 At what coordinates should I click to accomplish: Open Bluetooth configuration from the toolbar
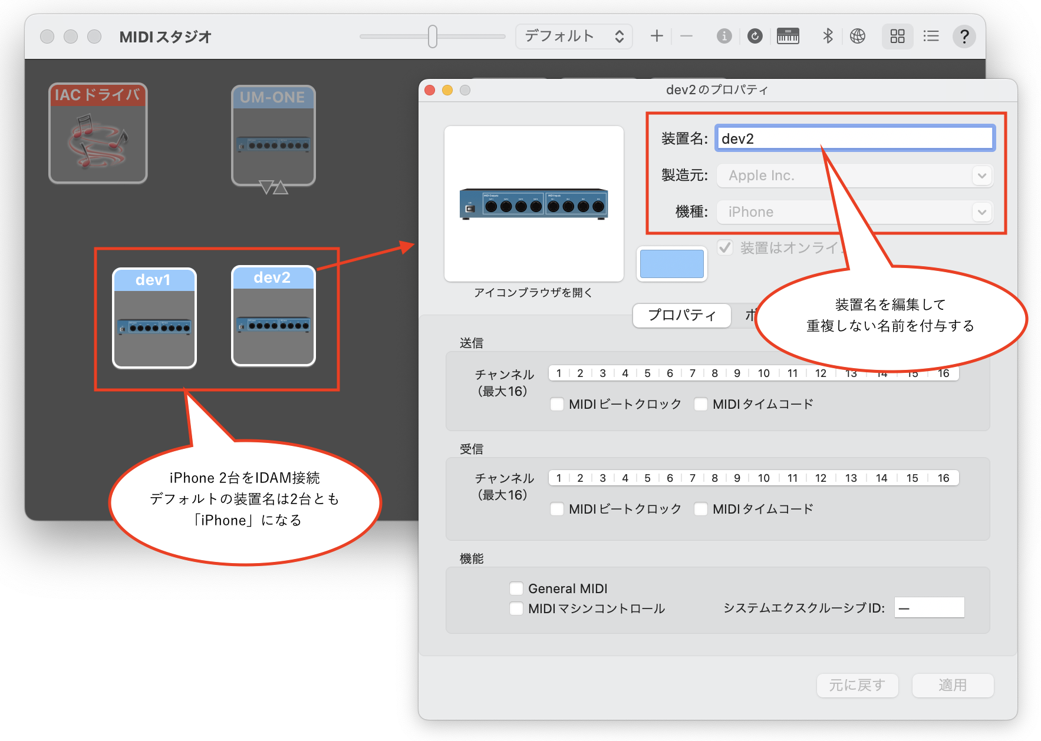pos(828,37)
